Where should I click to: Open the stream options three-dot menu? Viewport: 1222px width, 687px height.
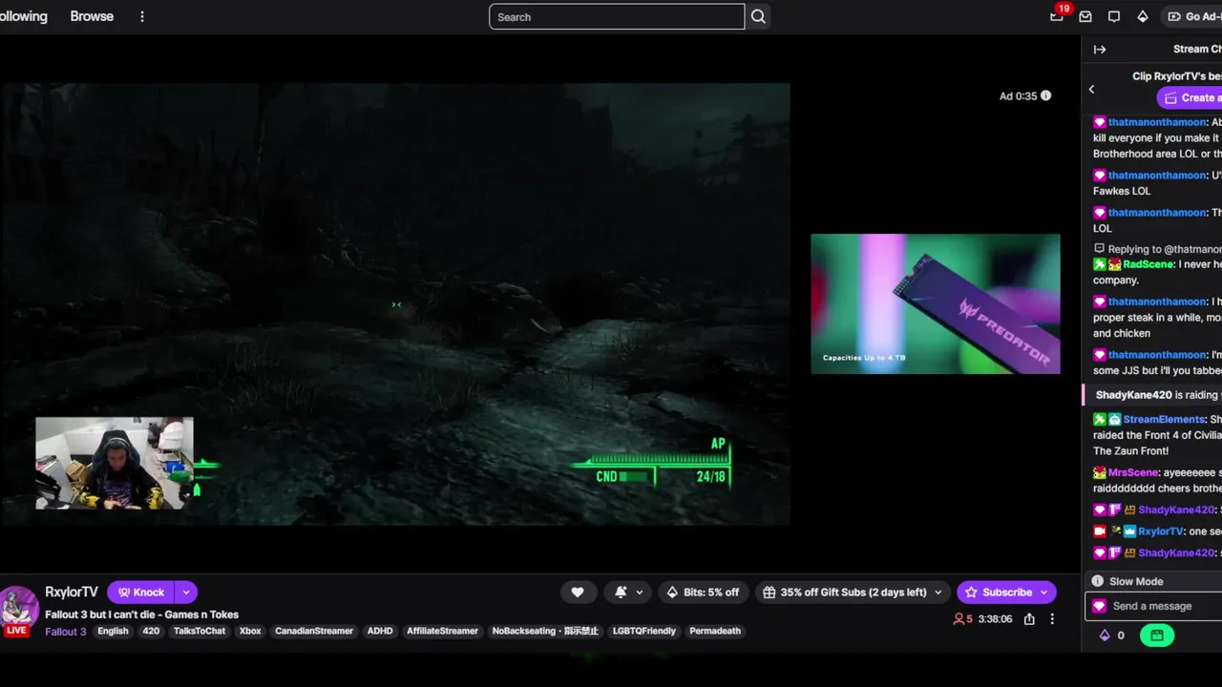pos(1052,619)
